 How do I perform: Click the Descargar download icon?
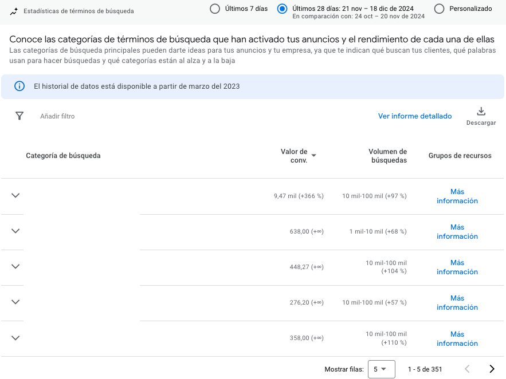(x=481, y=112)
